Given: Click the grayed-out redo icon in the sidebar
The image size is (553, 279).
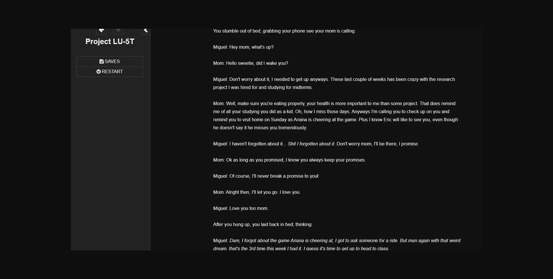Looking at the screenshot, I should pos(118,30).
